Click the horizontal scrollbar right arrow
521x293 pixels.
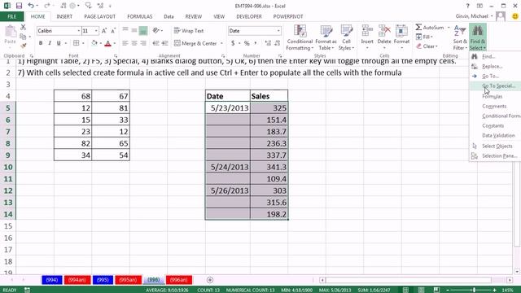pos(510,280)
